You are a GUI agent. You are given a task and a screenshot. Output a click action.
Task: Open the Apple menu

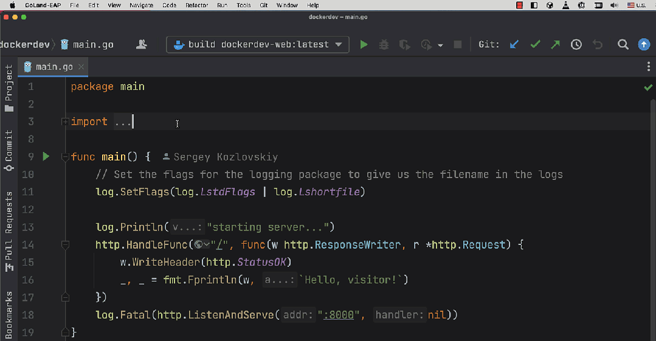[12, 5]
